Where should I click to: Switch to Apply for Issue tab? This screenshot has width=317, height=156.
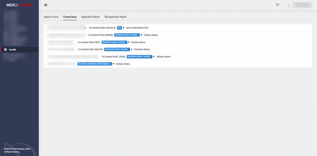click(51, 17)
